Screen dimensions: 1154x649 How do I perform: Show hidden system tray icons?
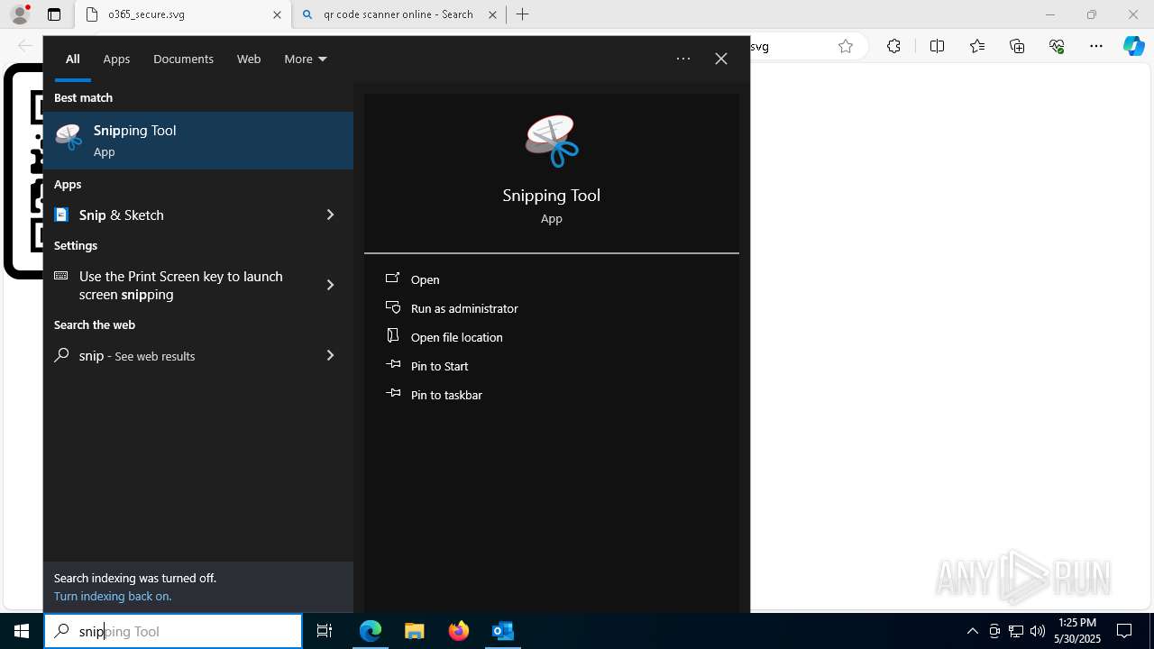click(973, 631)
